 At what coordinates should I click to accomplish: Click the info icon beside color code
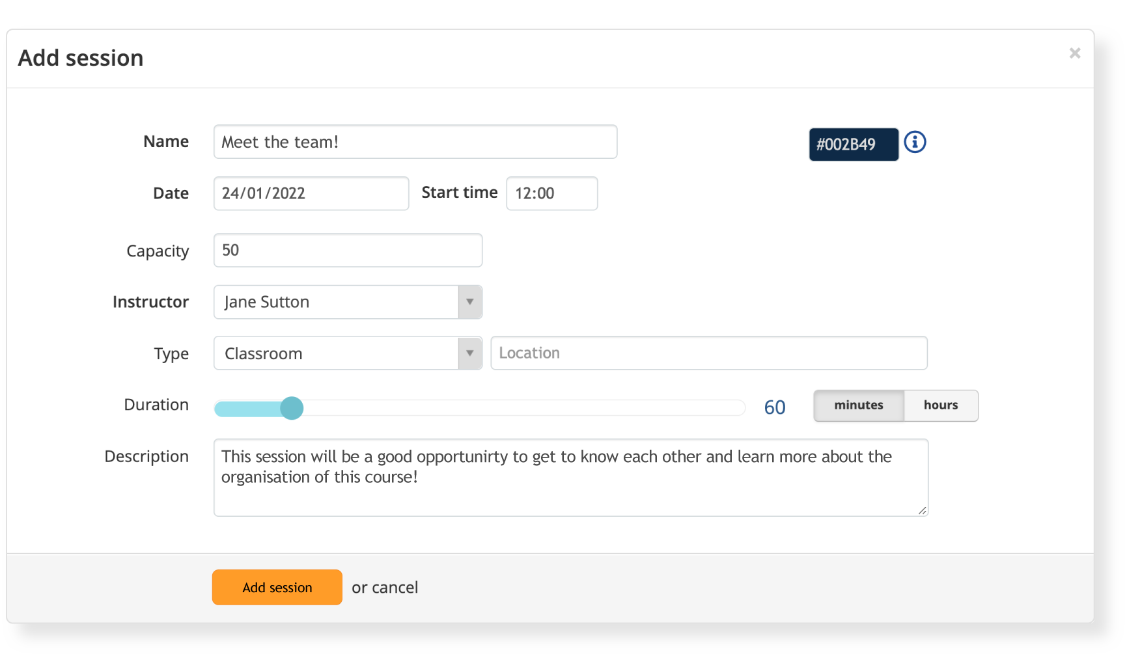(x=915, y=142)
